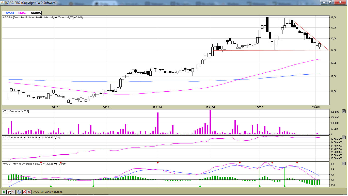Click the print chart icon
The image size is (348, 196).
click(x=19, y=192)
